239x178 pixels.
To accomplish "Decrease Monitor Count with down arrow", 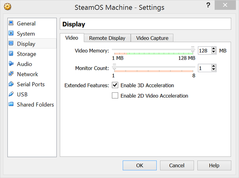I will pos(214,69).
